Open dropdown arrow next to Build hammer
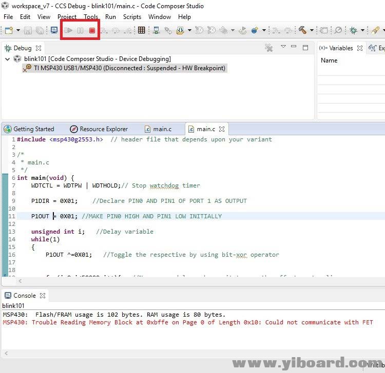This screenshot has height=373, width=385. click(312, 31)
